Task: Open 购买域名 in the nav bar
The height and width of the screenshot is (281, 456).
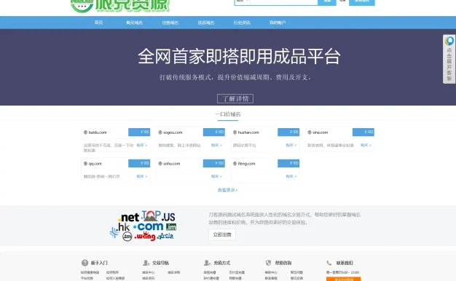Action: 134,23
